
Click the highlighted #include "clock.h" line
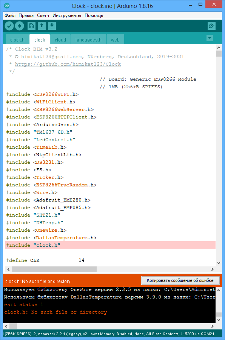(x=110, y=245)
